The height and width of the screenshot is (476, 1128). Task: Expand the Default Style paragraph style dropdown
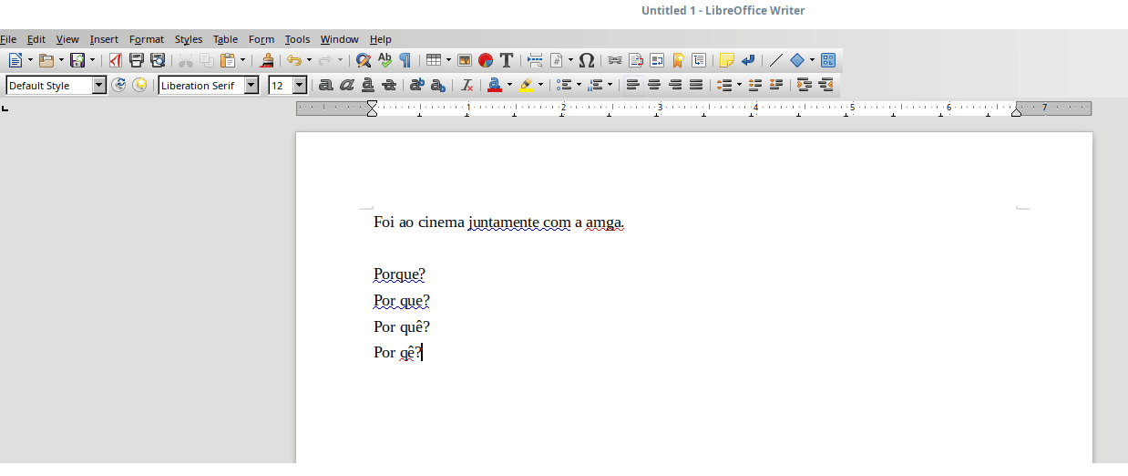coord(99,86)
